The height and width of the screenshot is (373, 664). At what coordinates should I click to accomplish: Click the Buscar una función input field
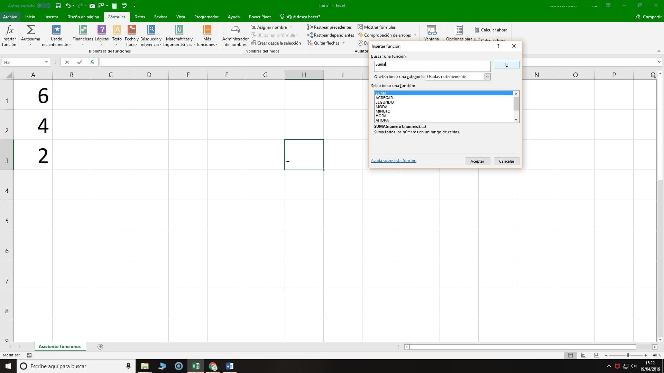tap(432, 66)
